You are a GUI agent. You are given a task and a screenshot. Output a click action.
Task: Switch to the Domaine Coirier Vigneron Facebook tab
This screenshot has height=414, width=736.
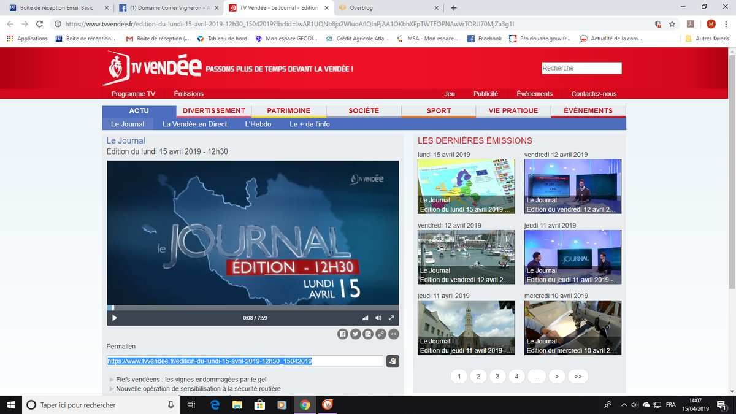click(168, 8)
